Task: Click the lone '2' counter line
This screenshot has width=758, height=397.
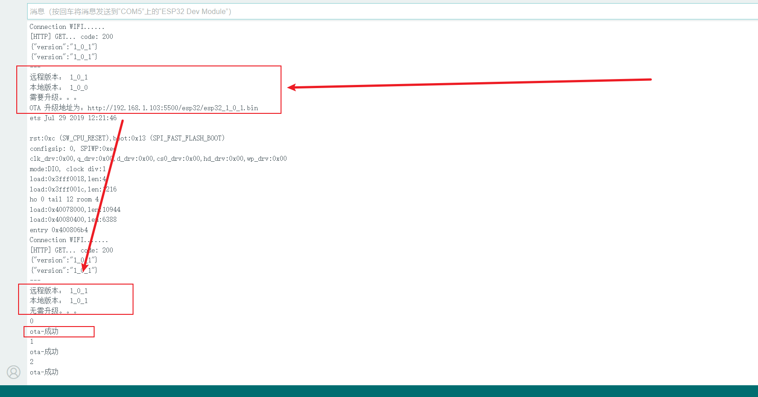Action: point(32,362)
